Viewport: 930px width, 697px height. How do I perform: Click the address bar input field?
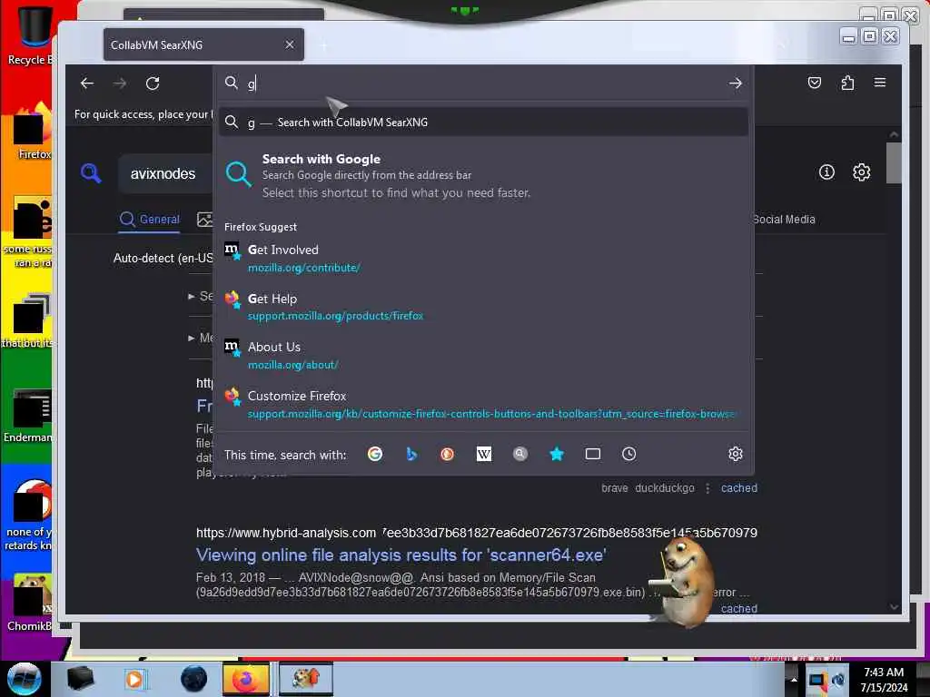coord(483,83)
